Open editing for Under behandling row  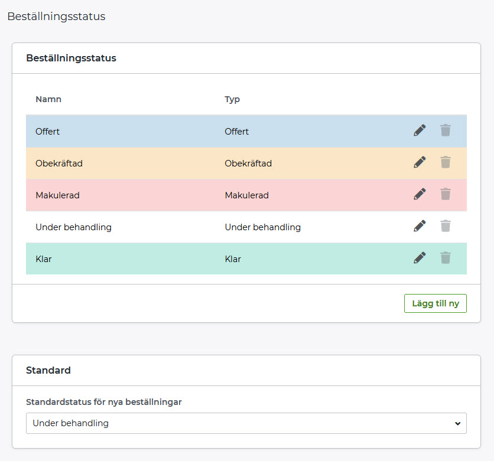click(x=420, y=226)
